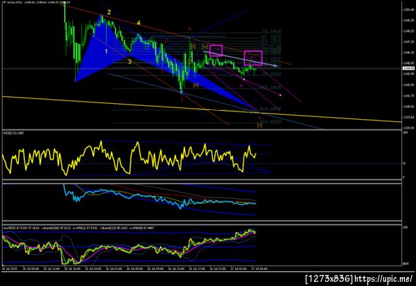Select the yellow wave label 2

pos(109,12)
